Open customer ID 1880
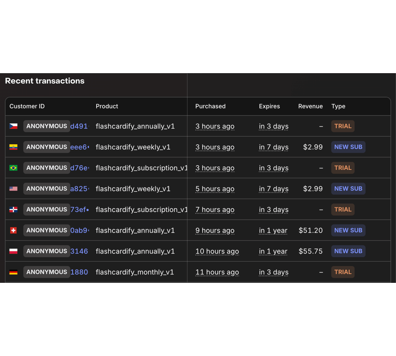 click(x=79, y=272)
